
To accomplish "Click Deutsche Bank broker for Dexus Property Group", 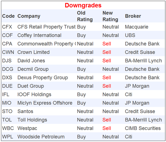I will click(142, 78).
